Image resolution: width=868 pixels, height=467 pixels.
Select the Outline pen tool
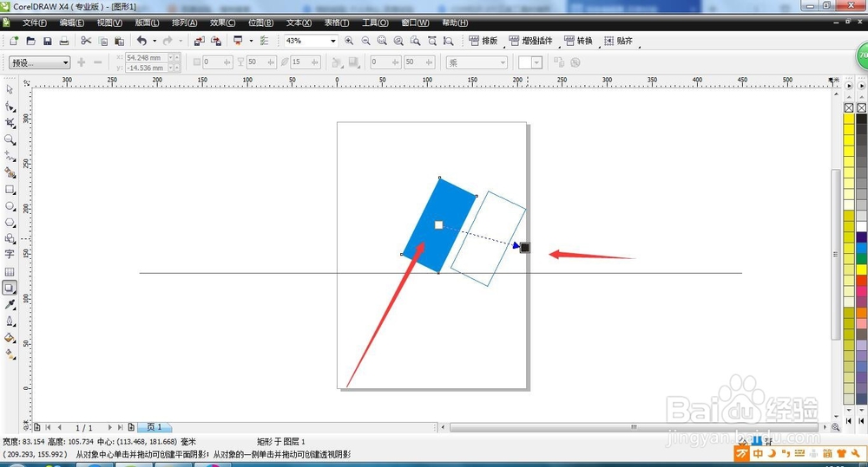point(10,321)
